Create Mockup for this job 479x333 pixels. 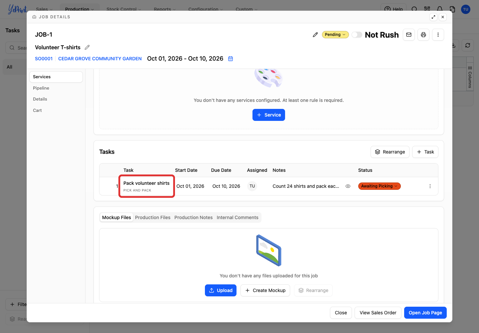pyautogui.click(x=265, y=290)
